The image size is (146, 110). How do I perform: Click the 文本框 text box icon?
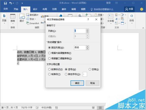click(111, 16)
